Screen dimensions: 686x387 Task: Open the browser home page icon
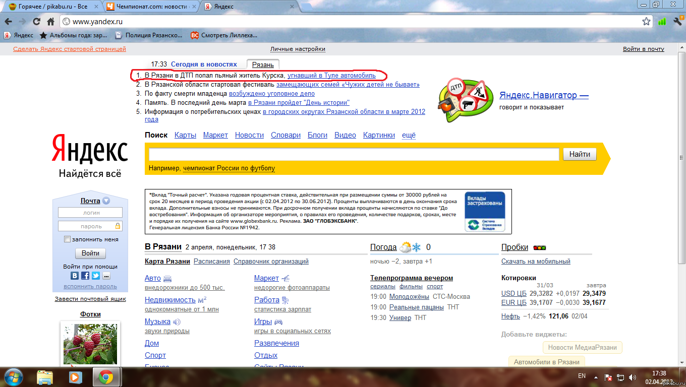coord(50,22)
